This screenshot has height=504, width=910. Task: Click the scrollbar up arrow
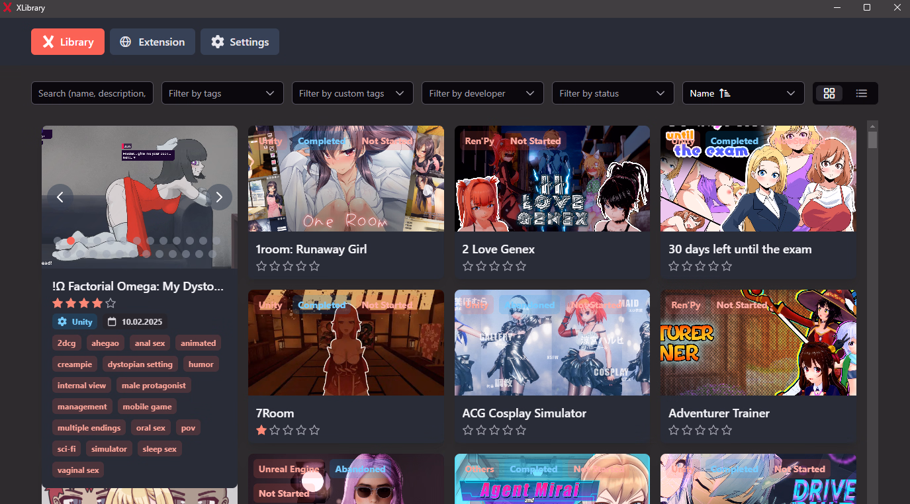tap(872, 126)
